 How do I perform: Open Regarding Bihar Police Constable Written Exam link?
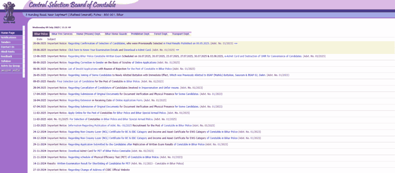pos(95,56)
